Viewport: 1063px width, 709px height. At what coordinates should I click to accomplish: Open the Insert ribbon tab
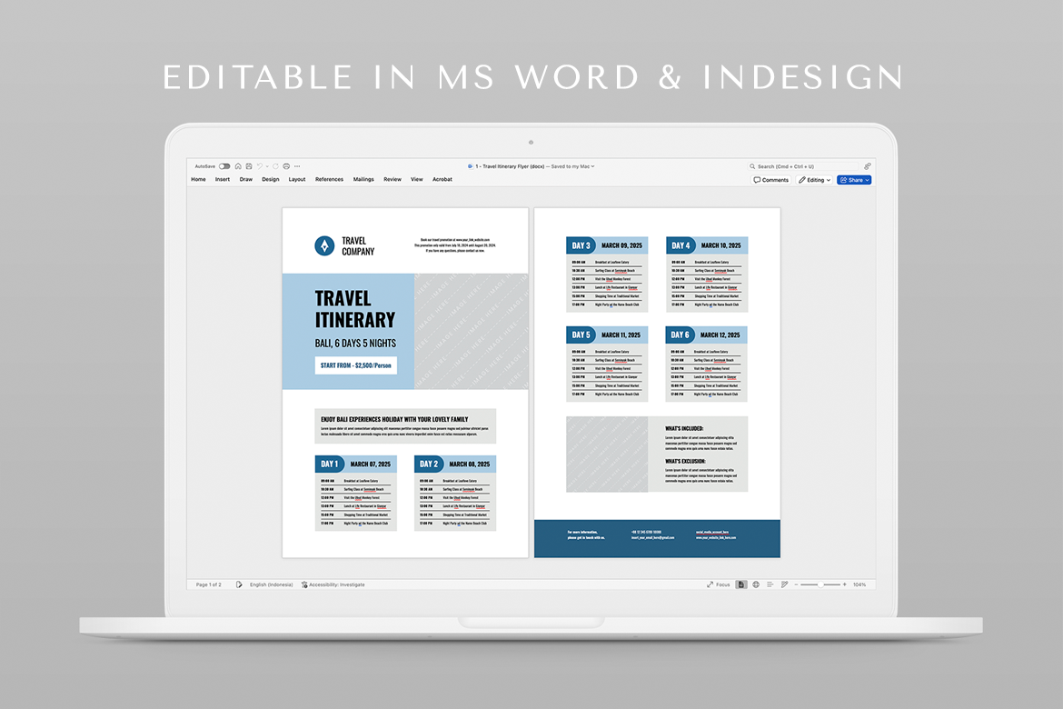(223, 180)
